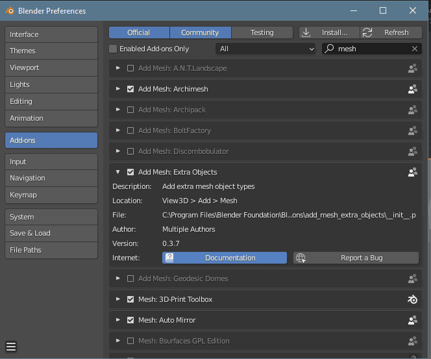Enable the Archipack add-on
The image size is (431, 359).
130,110
